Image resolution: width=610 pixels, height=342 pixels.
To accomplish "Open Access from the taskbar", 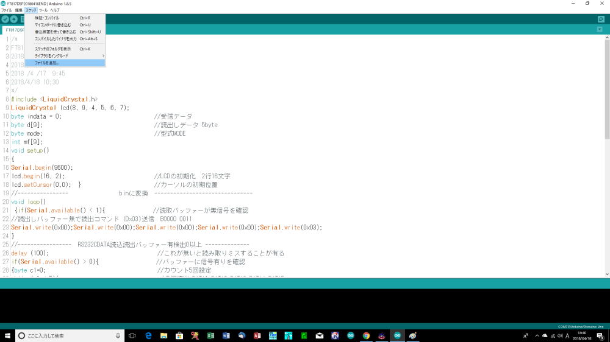I will [257, 336].
